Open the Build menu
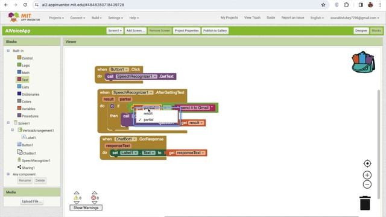 pos(96,17)
